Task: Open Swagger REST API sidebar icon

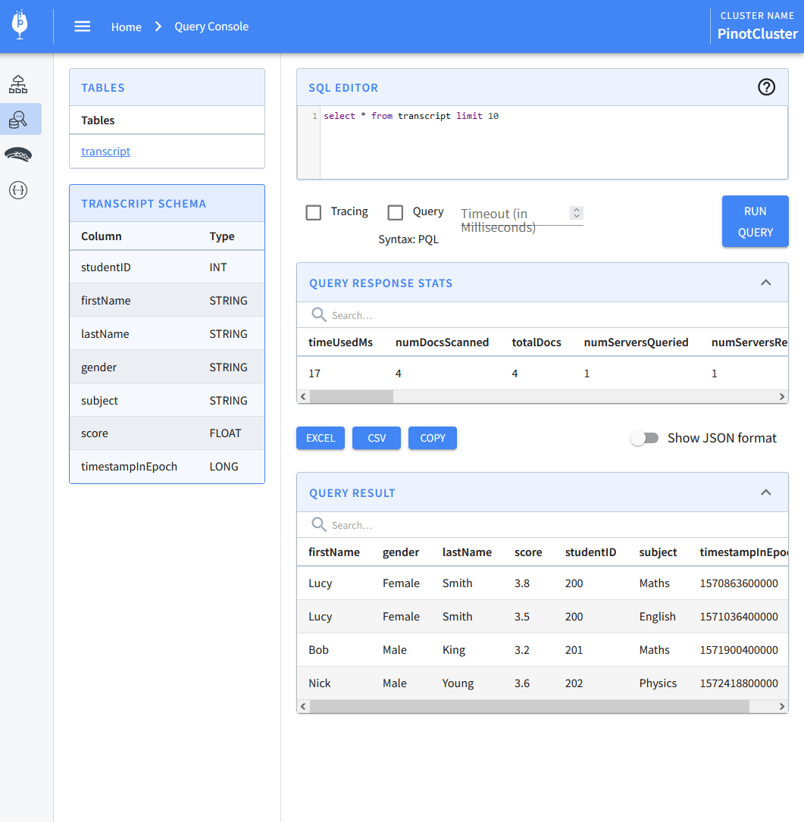Action: click(18, 190)
